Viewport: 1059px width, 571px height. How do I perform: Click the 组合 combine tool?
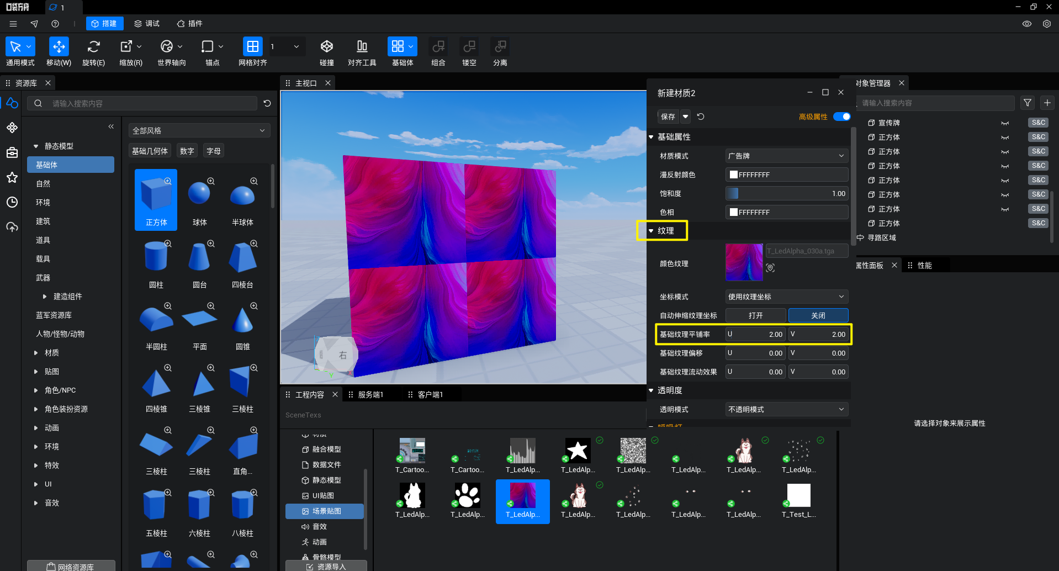(438, 47)
